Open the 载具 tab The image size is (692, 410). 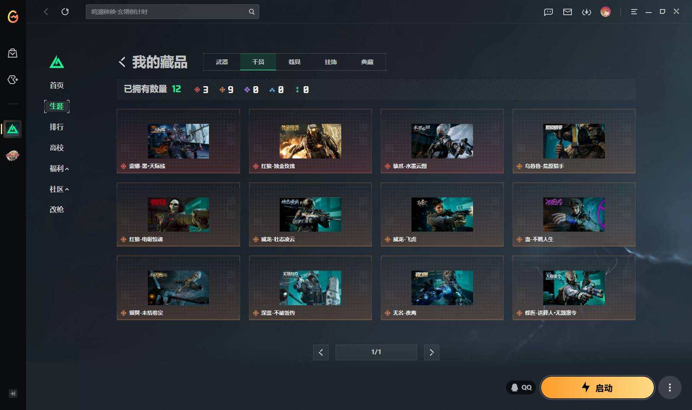pyautogui.click(x=294, y=62)
